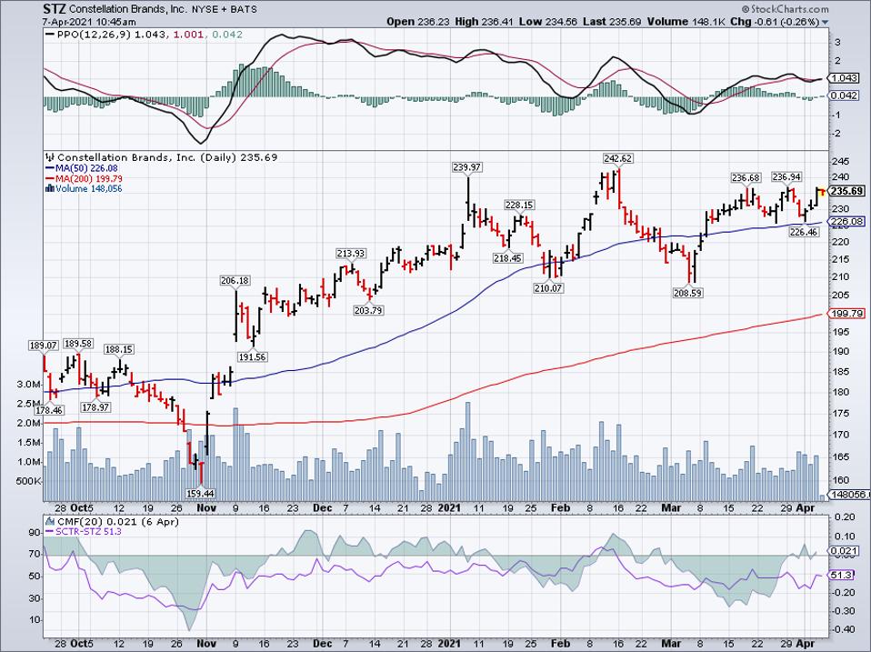Click the 226.46 price label
Screen dimensions: 871x652
tap(803, 232)
